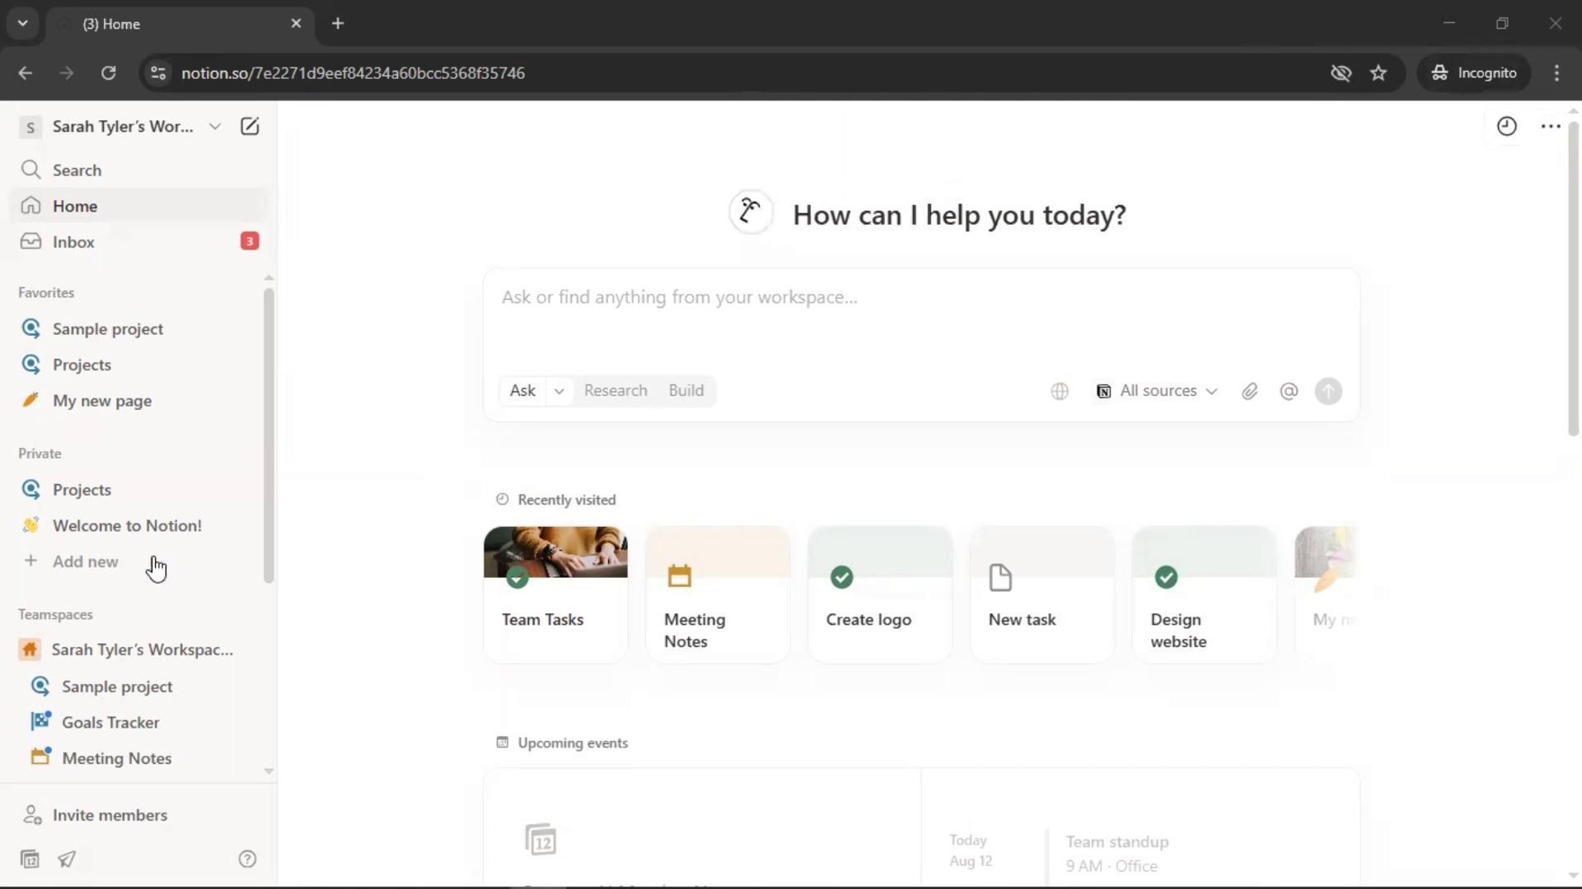This screenshot has height=889, width=1582.
Task: Open the Notion Calendar icon in the sidebar footer
Action: [30, 859]
